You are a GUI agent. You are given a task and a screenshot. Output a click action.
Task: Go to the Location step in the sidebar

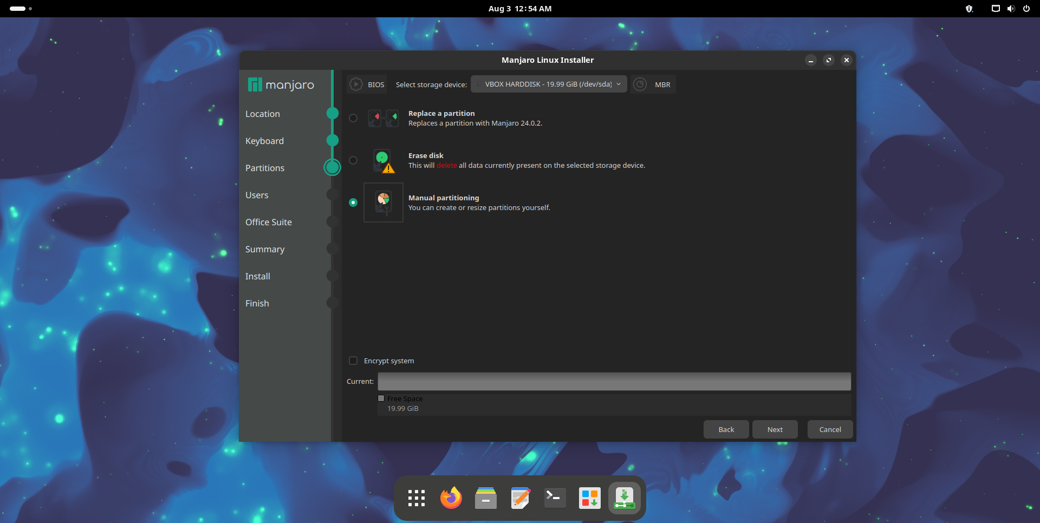pos(263,114)
